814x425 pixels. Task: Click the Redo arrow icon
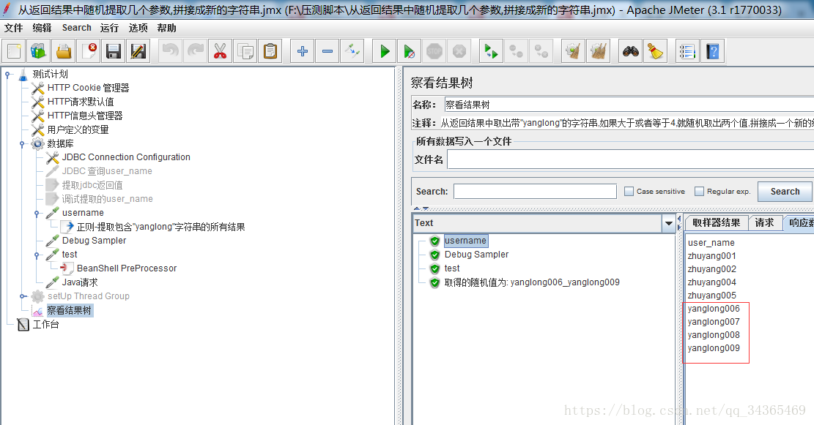[x=195, y=51]
